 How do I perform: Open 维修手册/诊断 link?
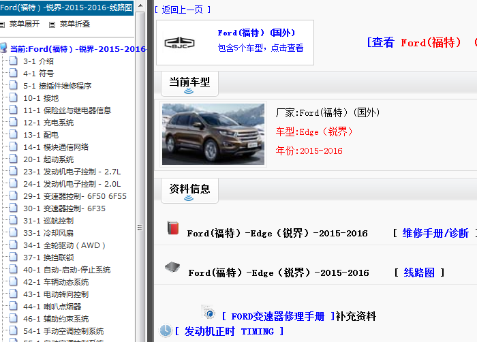click(435, 234)
